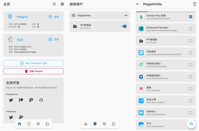199x131 pixels.
Task: Open settings gear on home screen
Action: tap(62, 4)
